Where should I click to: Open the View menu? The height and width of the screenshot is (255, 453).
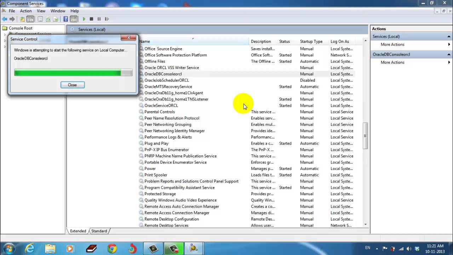pos(41,11)
